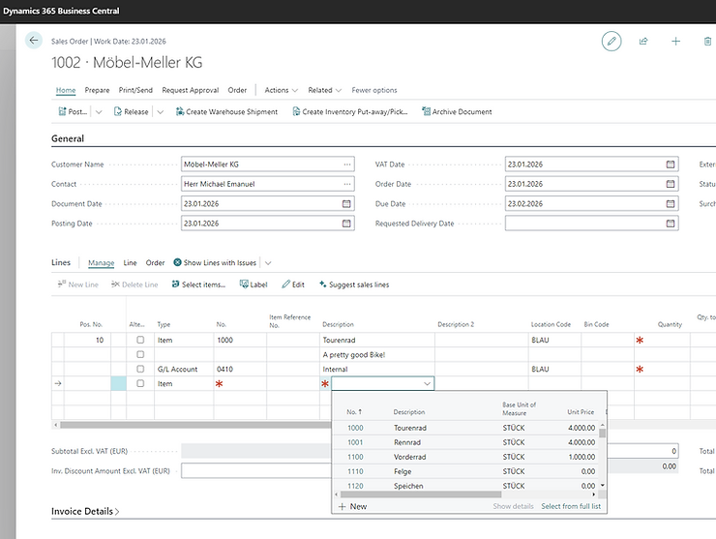
Task: Click the edit pencil icon at top
Action: (611, 41)
